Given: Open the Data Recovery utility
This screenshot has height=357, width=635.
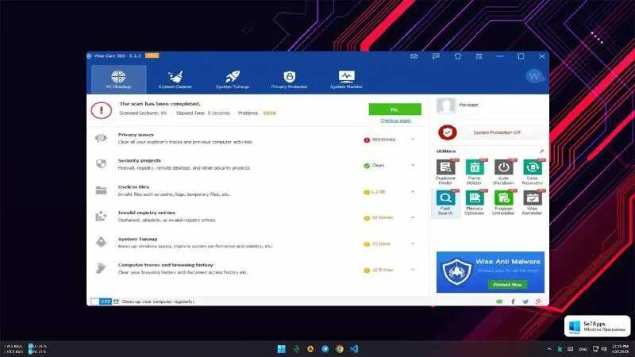Looking at the screenshot, I should pos(532,171).
